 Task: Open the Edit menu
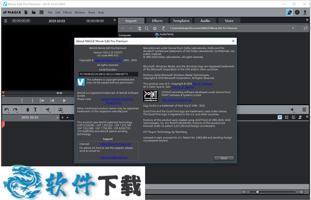(x=58, y=12)
